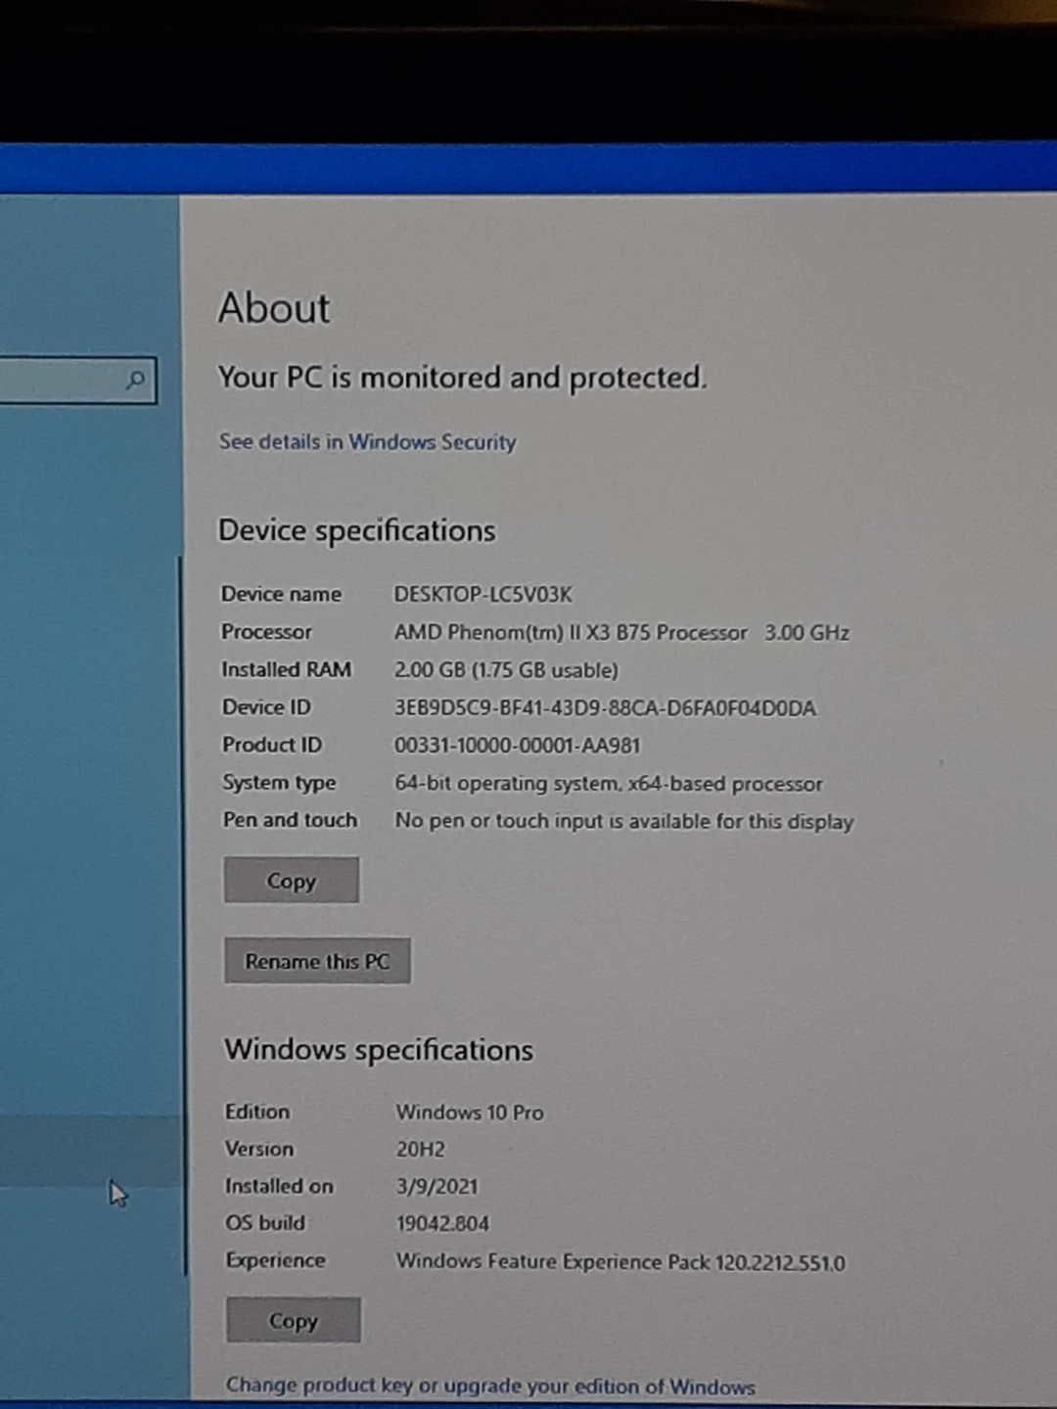Click Your PC is monitored and protected

coord(462,378)
